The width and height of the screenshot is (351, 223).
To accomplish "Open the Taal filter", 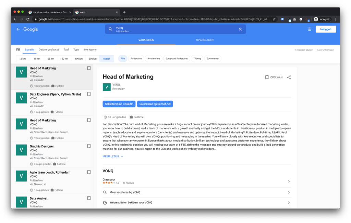I will [x=66, y=50].
